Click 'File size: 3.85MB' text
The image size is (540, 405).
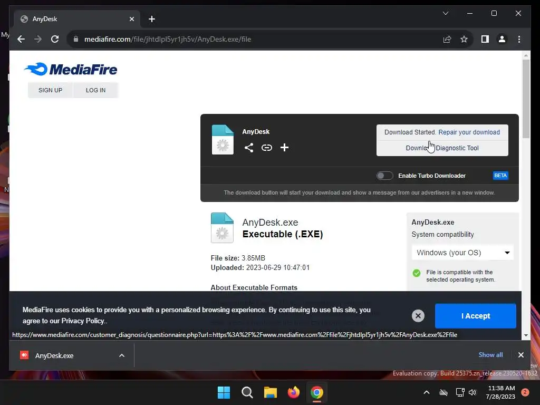(238, 258)
